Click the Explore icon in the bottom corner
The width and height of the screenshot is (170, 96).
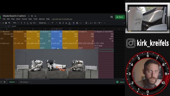pyautogui.click(x=117, y=82)
